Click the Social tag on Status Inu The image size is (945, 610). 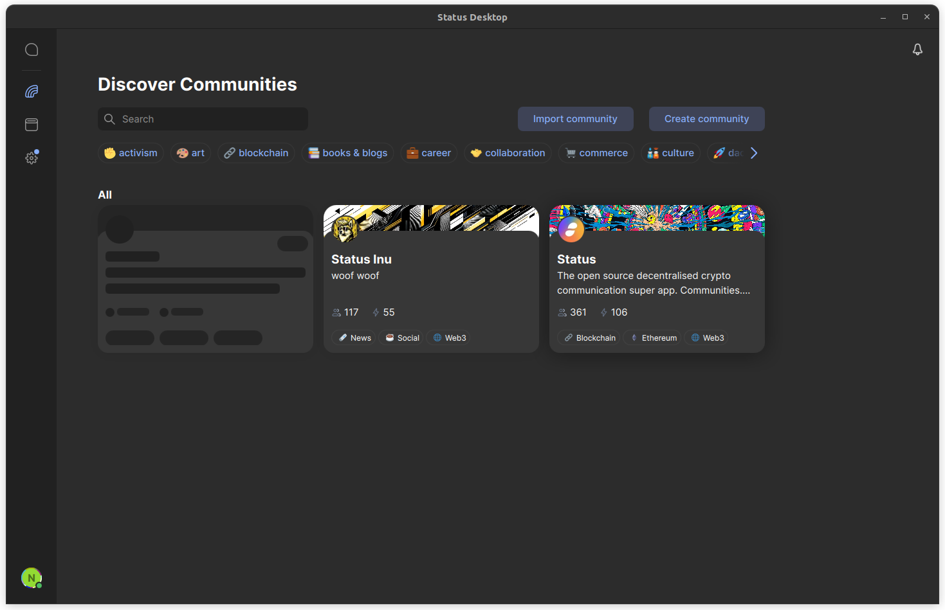402,337
